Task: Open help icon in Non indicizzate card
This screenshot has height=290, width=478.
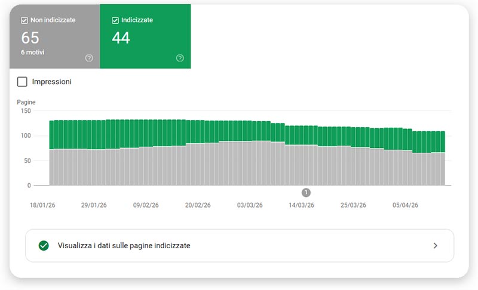Action: pos(89,58)
